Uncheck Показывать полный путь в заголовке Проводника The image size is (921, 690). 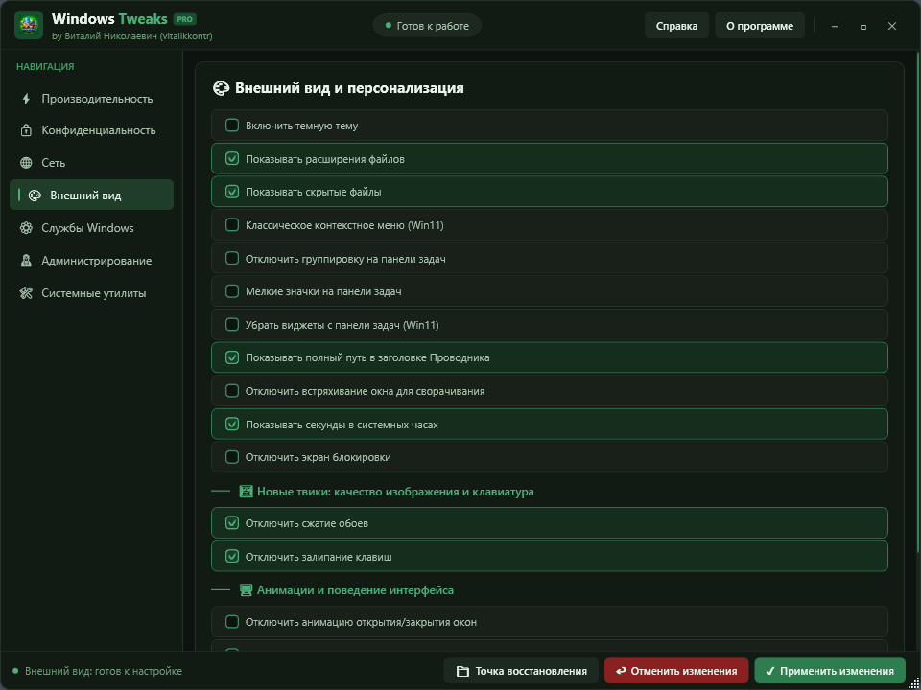point(232,357)
